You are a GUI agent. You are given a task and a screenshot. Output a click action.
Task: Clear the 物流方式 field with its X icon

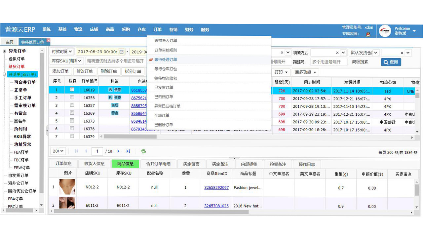coord(337,53)
